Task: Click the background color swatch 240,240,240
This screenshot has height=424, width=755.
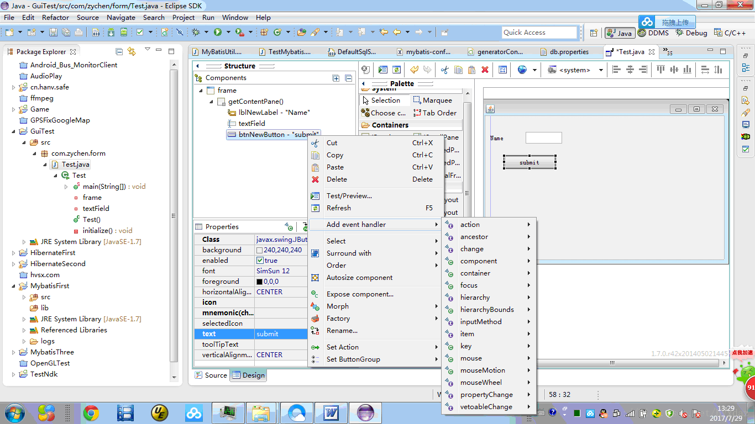Action: tap(260, 250)
